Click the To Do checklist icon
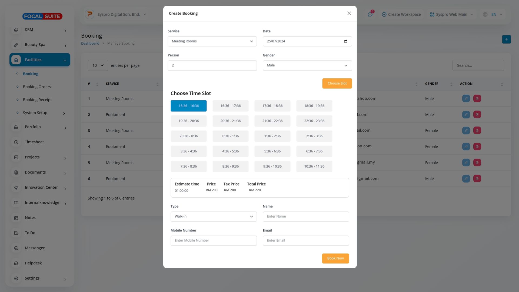The image size is (519, 292). pyautogui.click(x=16, y=233)
